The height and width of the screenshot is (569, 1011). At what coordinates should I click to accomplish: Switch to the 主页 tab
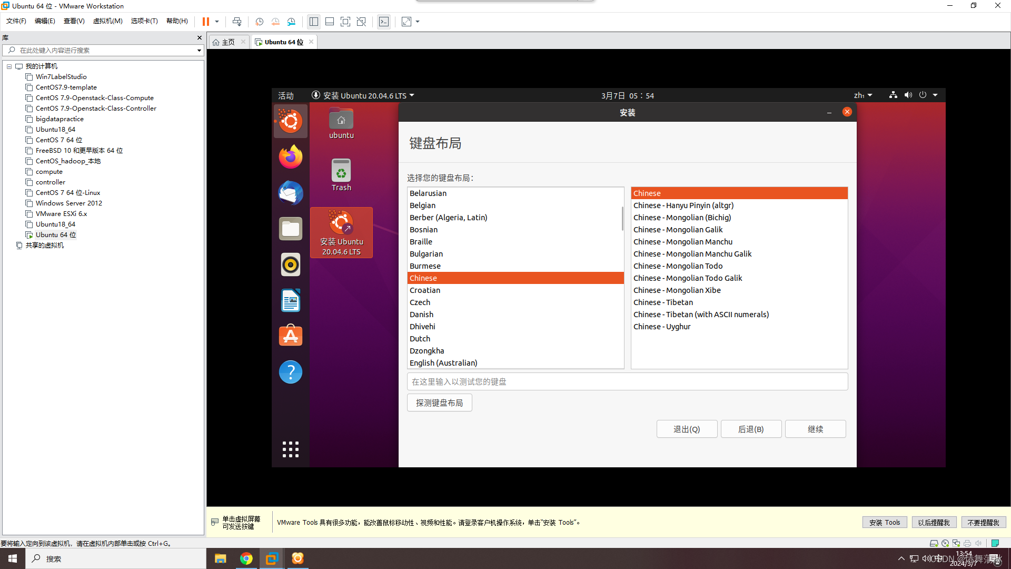click(228, 42)
